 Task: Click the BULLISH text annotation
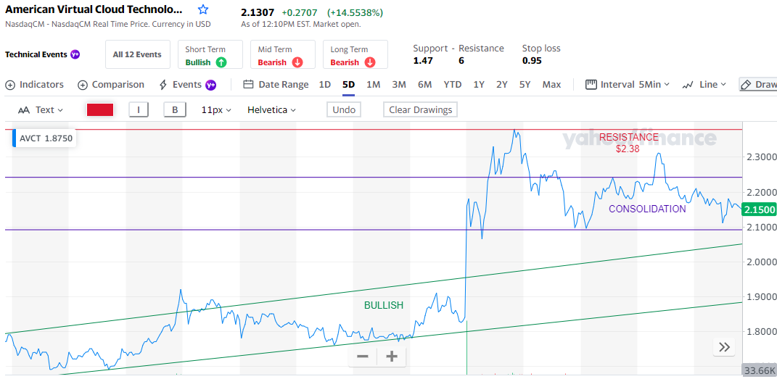click(x=384, y=306)
